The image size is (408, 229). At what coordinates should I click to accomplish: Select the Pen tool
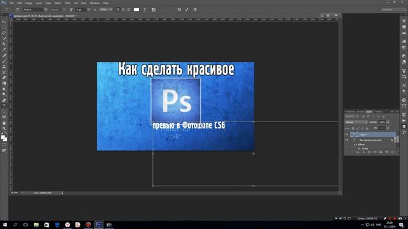click(4, 101)
